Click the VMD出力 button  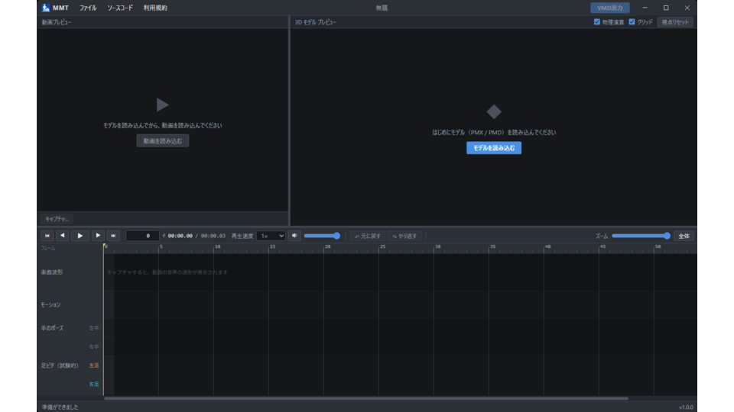click(610, 8)
